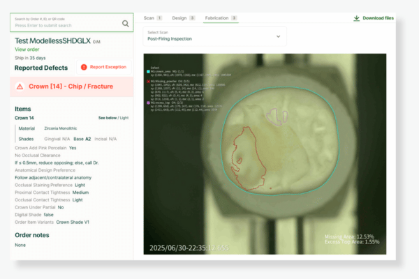The image size is (419, 279).
Task: Click the purple excess_top legend square
Action: point(148,102)
